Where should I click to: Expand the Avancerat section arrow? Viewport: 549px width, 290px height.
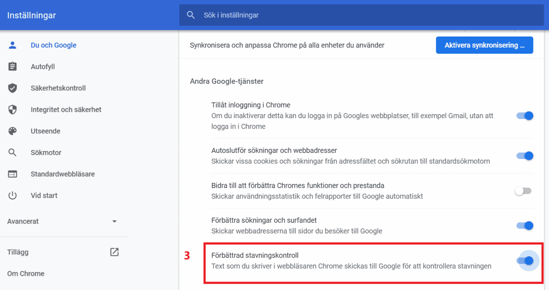click(115, 221)
